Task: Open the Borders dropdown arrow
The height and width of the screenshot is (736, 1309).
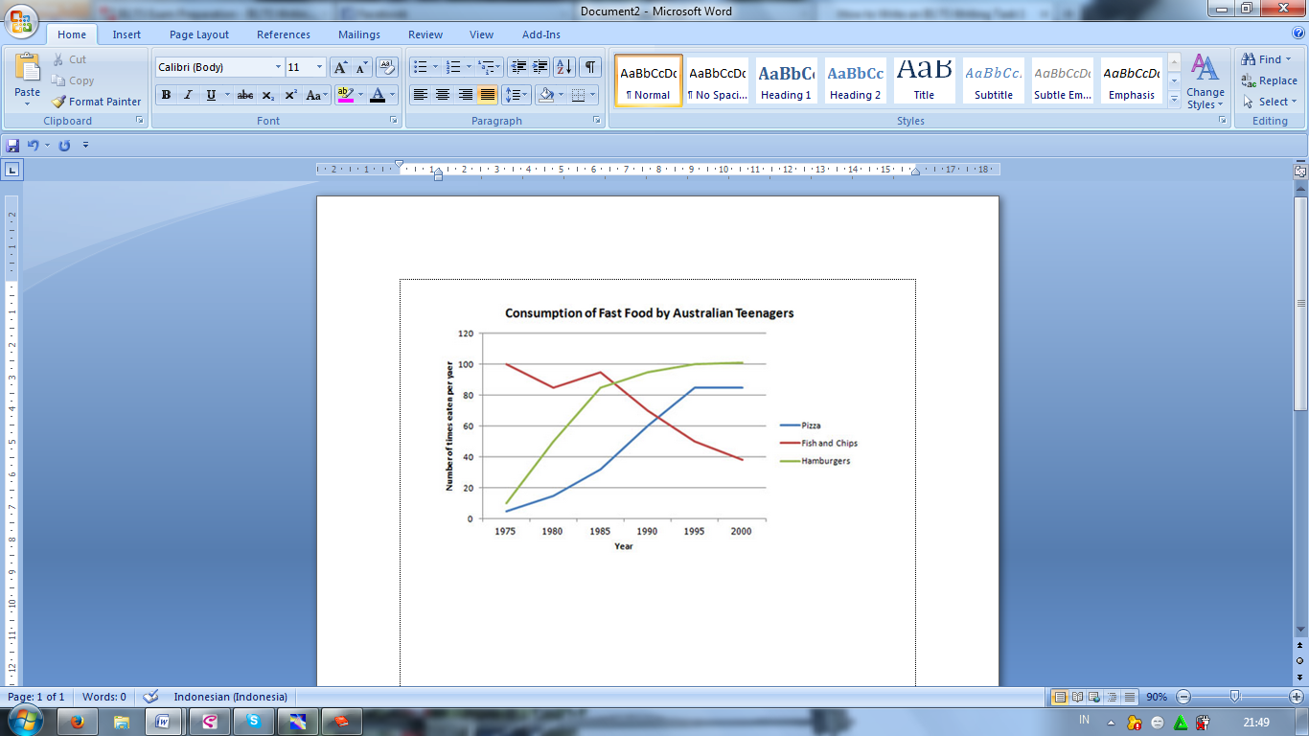Action: tap(593, 95)
